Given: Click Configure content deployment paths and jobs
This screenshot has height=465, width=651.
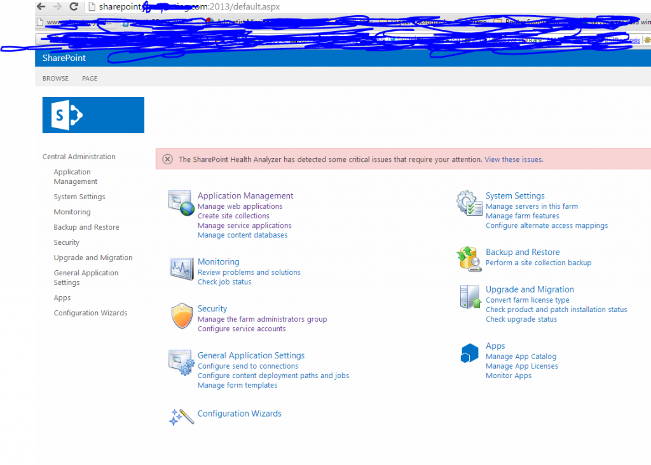Looking at the screenshot, I should 273,376.
